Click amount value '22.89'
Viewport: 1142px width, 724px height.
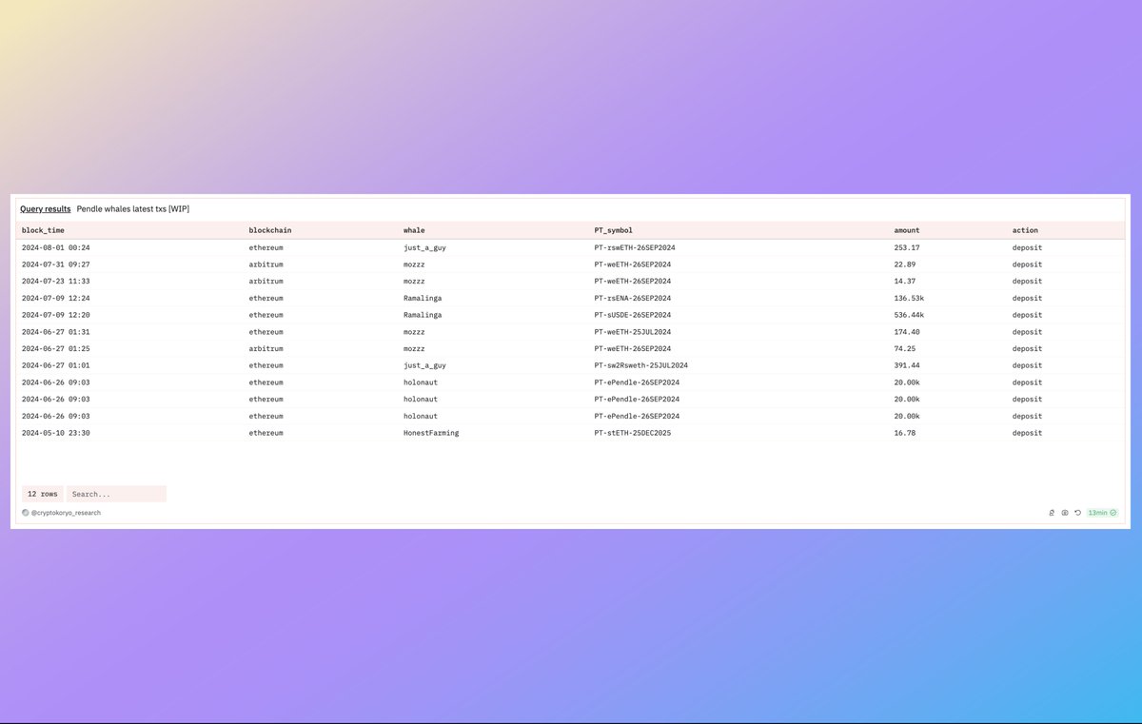tap(905, 264)
